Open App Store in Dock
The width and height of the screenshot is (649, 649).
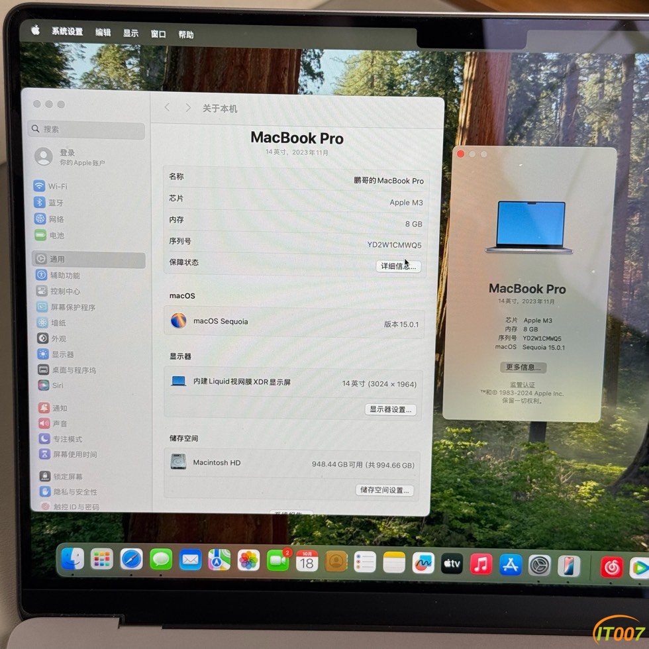511,564
